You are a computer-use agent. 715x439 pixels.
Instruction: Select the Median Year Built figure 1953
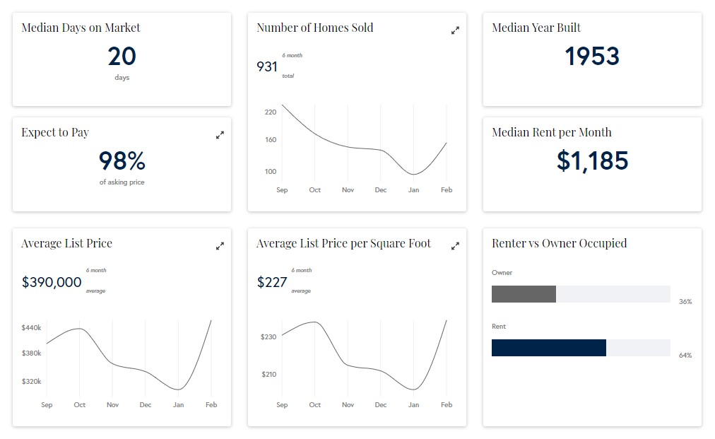593,56
